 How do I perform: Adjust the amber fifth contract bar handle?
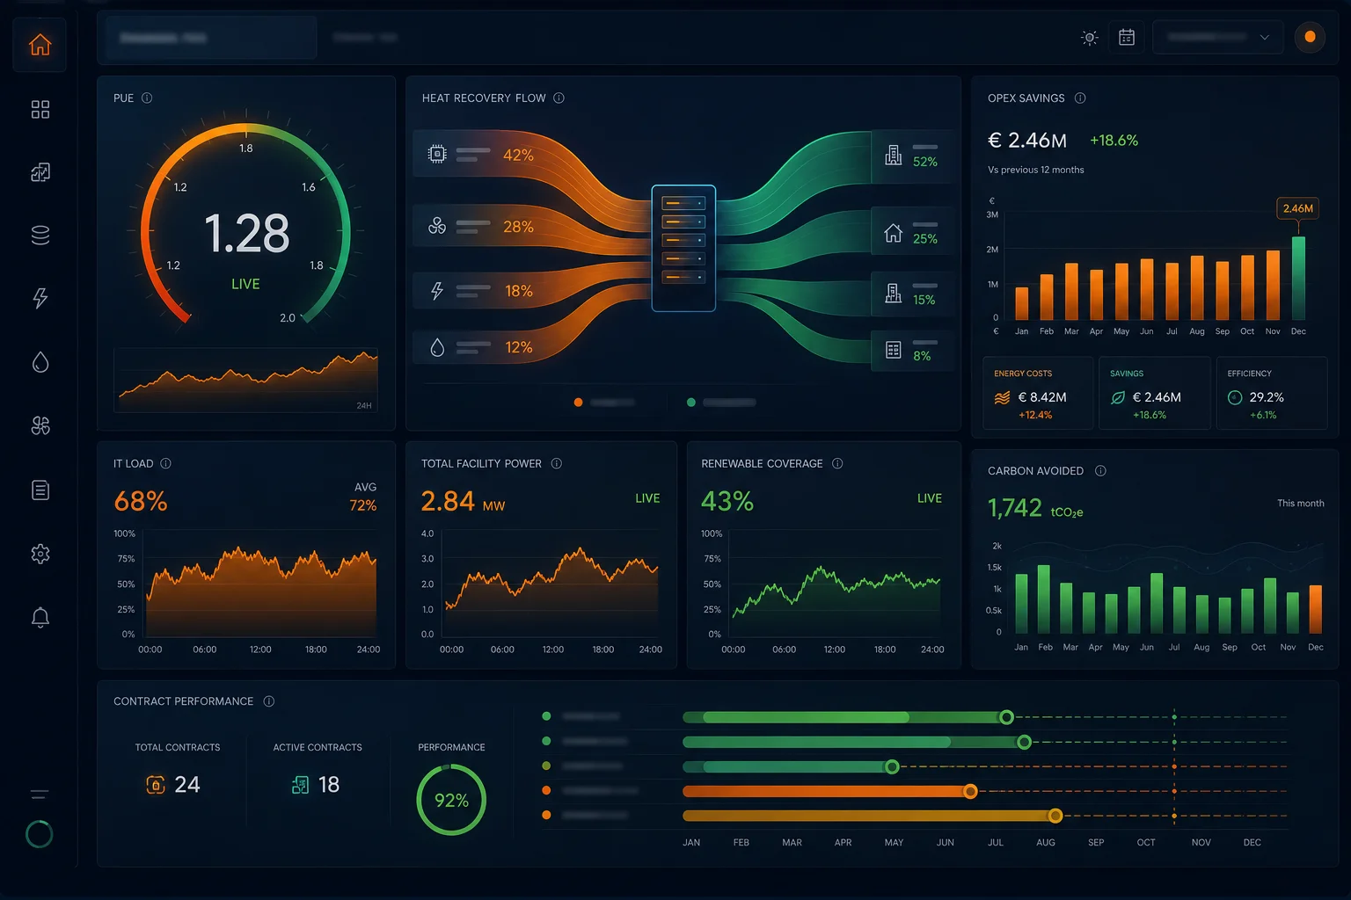tap(1055, 816)
